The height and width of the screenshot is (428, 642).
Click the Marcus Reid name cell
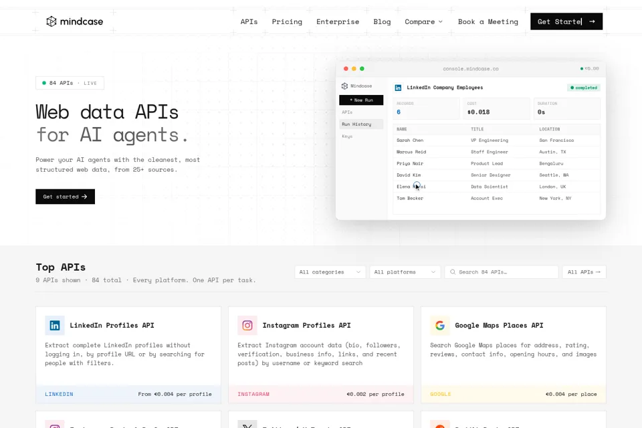[x=411, y=152]
